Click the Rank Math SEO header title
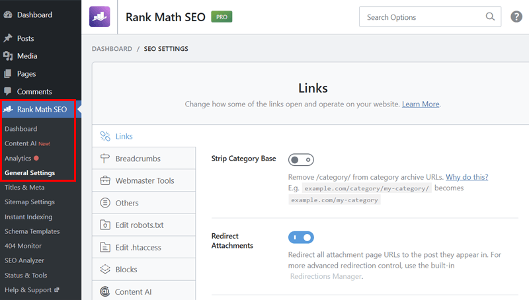This screenshot has width=529, height=300. click(165, 17)
